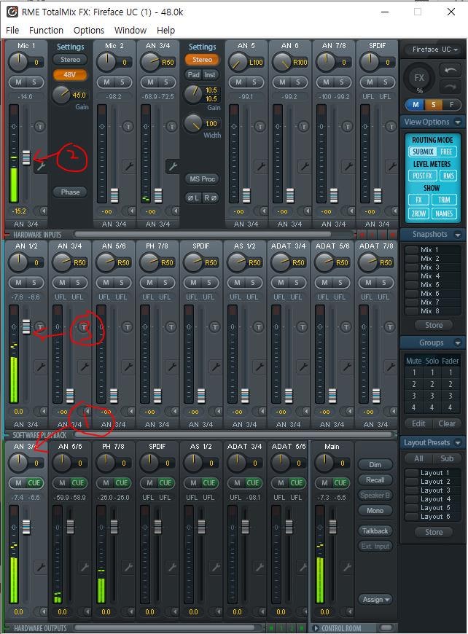Click the Width knob in the AN 3/4 settings

coord(193,123)
